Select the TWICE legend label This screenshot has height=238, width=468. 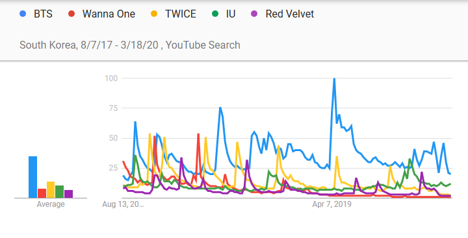point(181,14)
